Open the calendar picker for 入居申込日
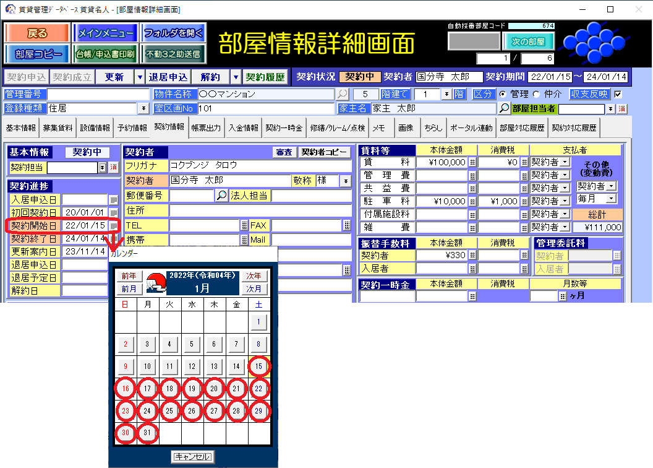Viewport: 653px width, 468px height. pyautogui.click(x=113, y=200)
